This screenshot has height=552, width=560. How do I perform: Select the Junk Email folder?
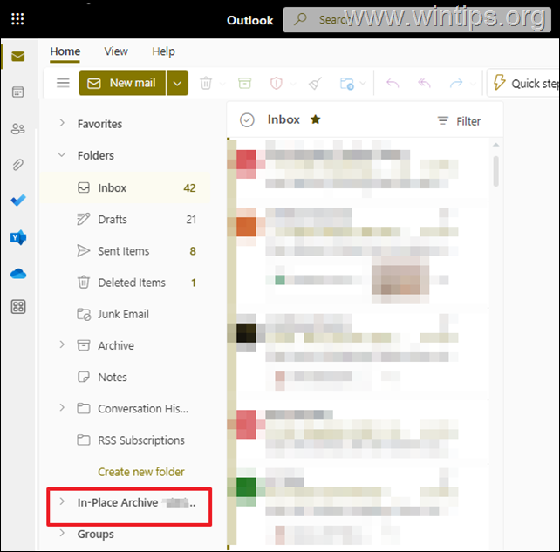coord(125,314)
